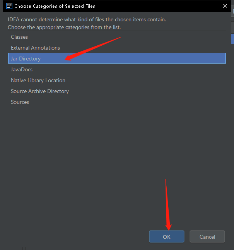Click the 'Choose the appropriate categories' instruction line
Screen dimensions: 234x250
point(64,28)
